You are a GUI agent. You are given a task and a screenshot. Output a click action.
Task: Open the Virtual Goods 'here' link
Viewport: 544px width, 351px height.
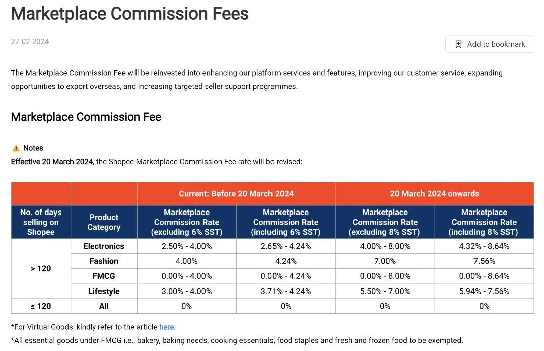[167, 327]
